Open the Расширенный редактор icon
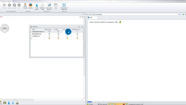 point(64,5)
